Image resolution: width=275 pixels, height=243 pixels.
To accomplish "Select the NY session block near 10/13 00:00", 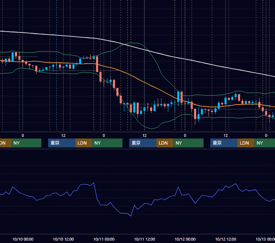I will pyautogui.click(x=264, y=143).
